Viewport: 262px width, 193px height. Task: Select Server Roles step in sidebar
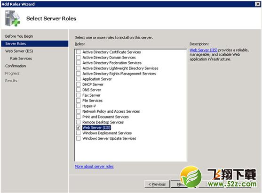click(x=35, y=43)
